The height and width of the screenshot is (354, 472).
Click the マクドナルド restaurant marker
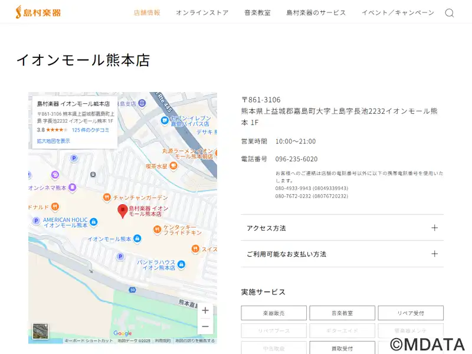point(55,207)
